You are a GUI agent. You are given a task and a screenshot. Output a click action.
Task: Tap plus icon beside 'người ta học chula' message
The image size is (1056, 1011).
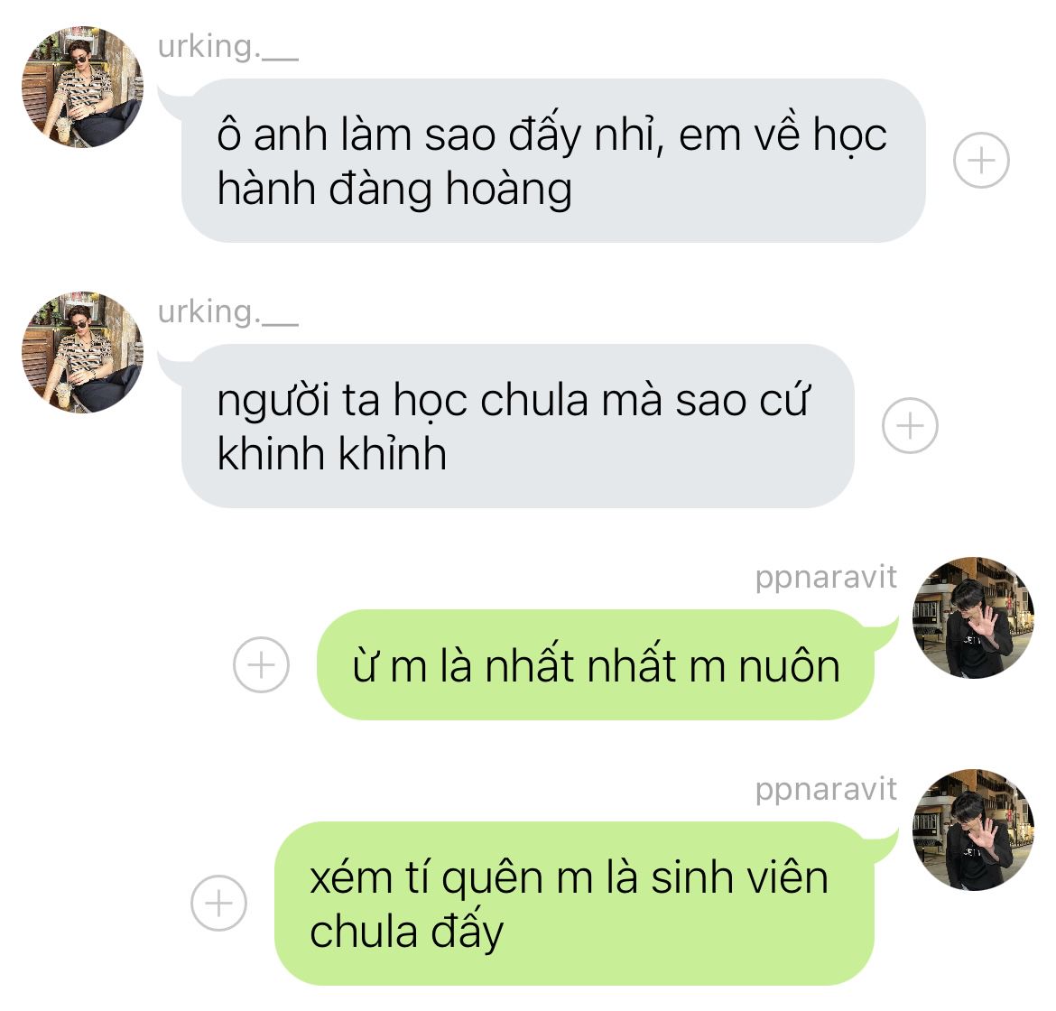tap(910, 426)
